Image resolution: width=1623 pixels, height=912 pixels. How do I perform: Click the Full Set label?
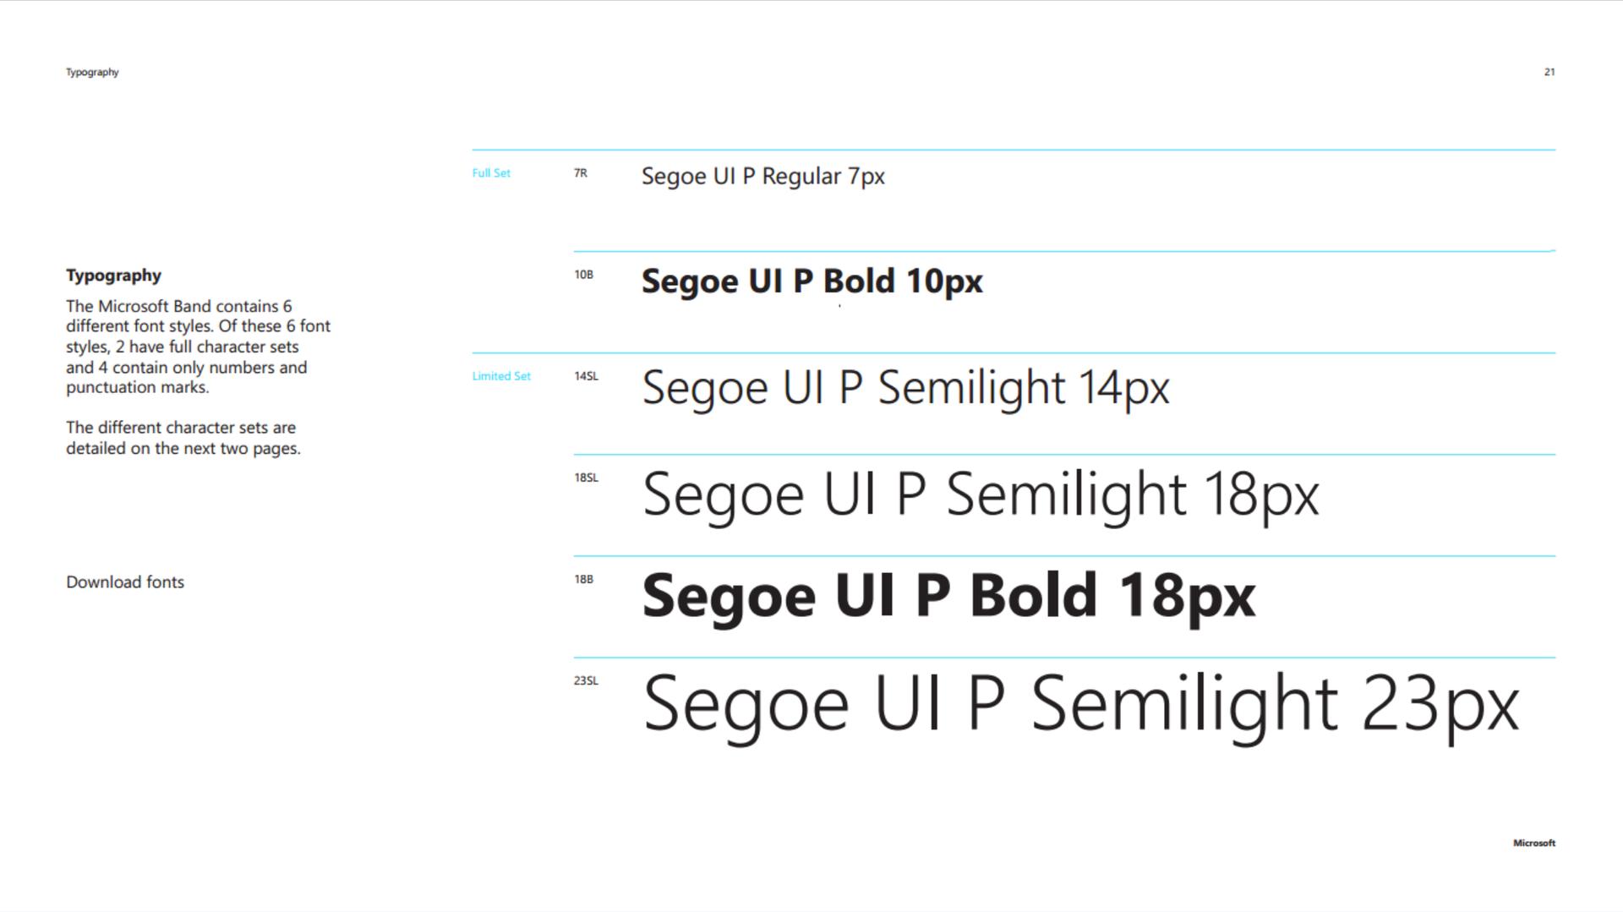coord(491,172)
